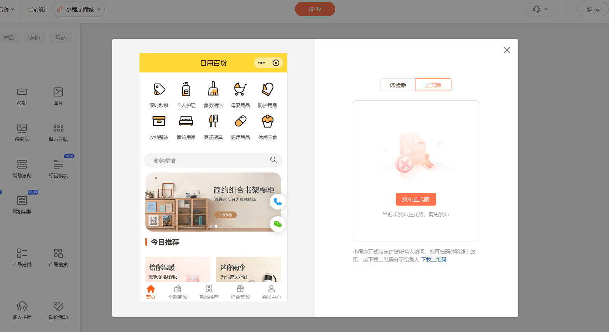Viewport: 609px width, 332px height.
Task: Select the 母婴用品 stroller icon
Action: click(240, 90)
